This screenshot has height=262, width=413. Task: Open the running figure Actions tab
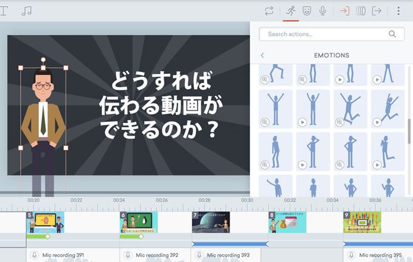point(291,11)
